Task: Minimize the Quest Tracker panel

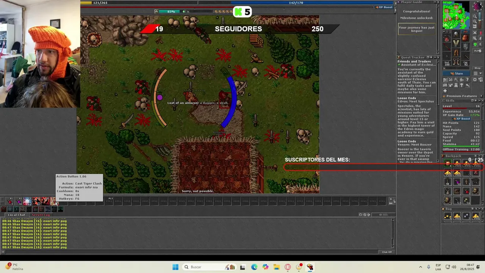Action: pos(435,58)
